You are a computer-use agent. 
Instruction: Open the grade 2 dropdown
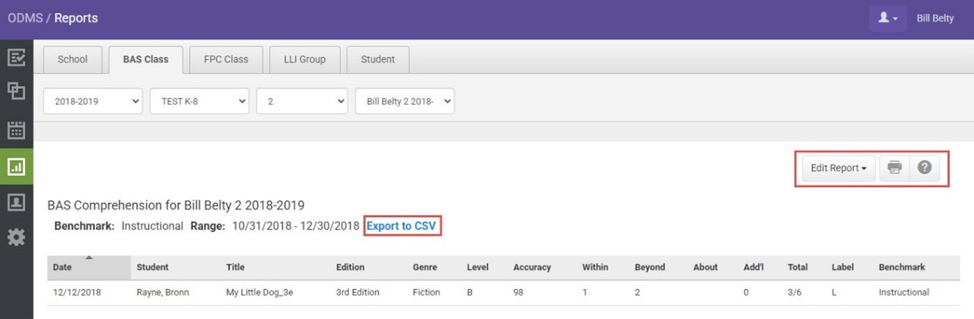coord(302,102)
